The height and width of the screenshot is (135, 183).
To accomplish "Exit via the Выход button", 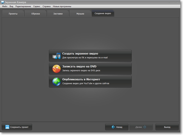I will point(167,127).
